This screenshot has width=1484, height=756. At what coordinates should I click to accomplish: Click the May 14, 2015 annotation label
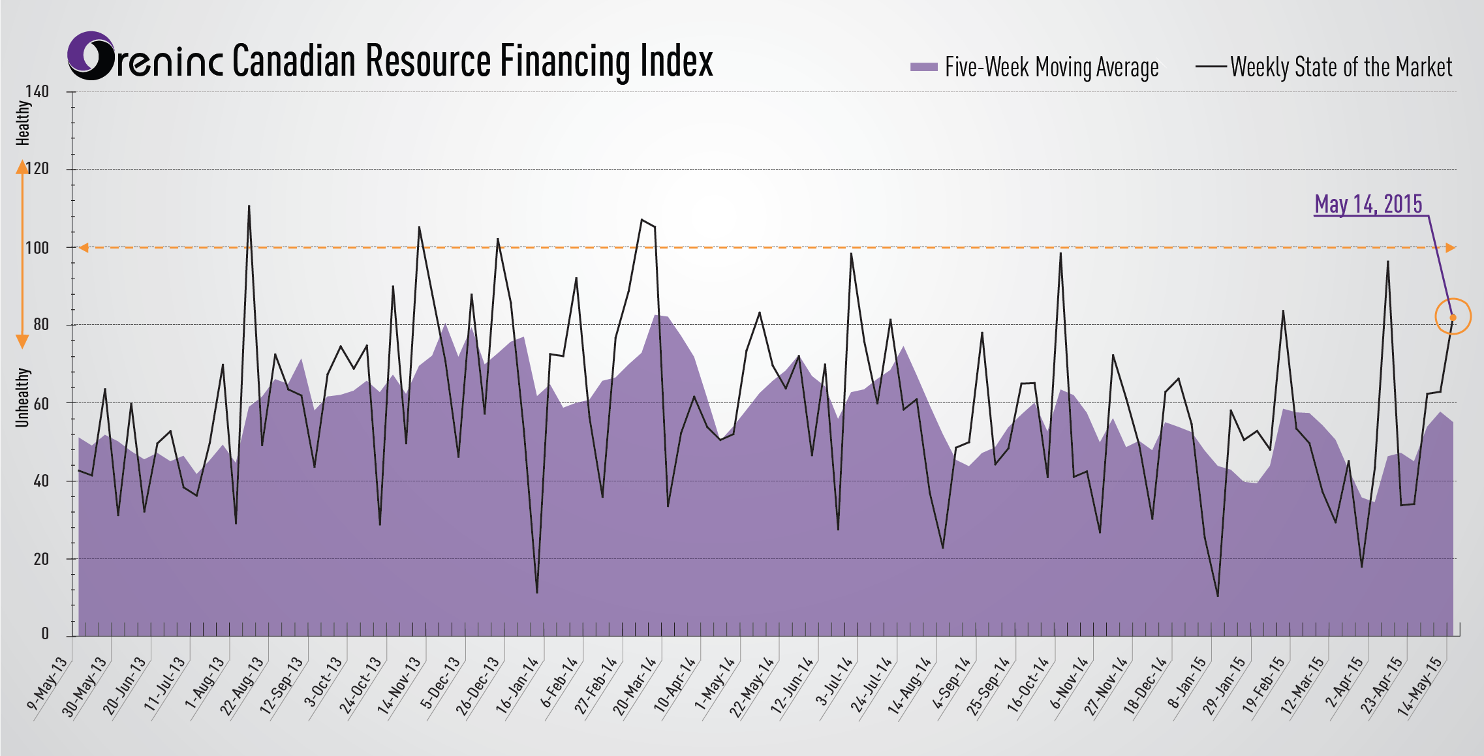point(1368,204)
